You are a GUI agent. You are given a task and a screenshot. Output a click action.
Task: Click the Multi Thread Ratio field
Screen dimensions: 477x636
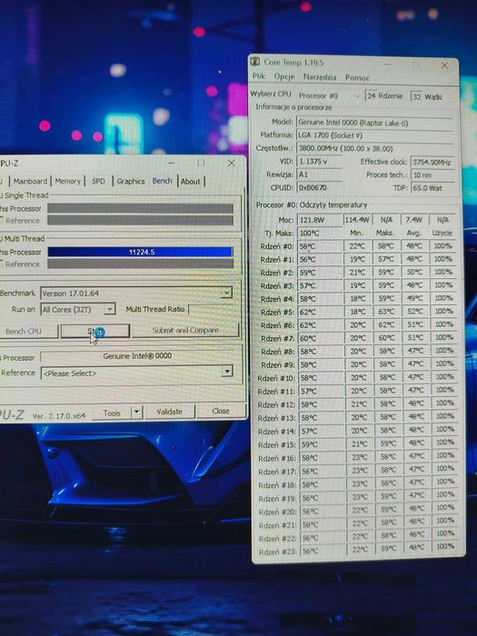tap(214, 310)
